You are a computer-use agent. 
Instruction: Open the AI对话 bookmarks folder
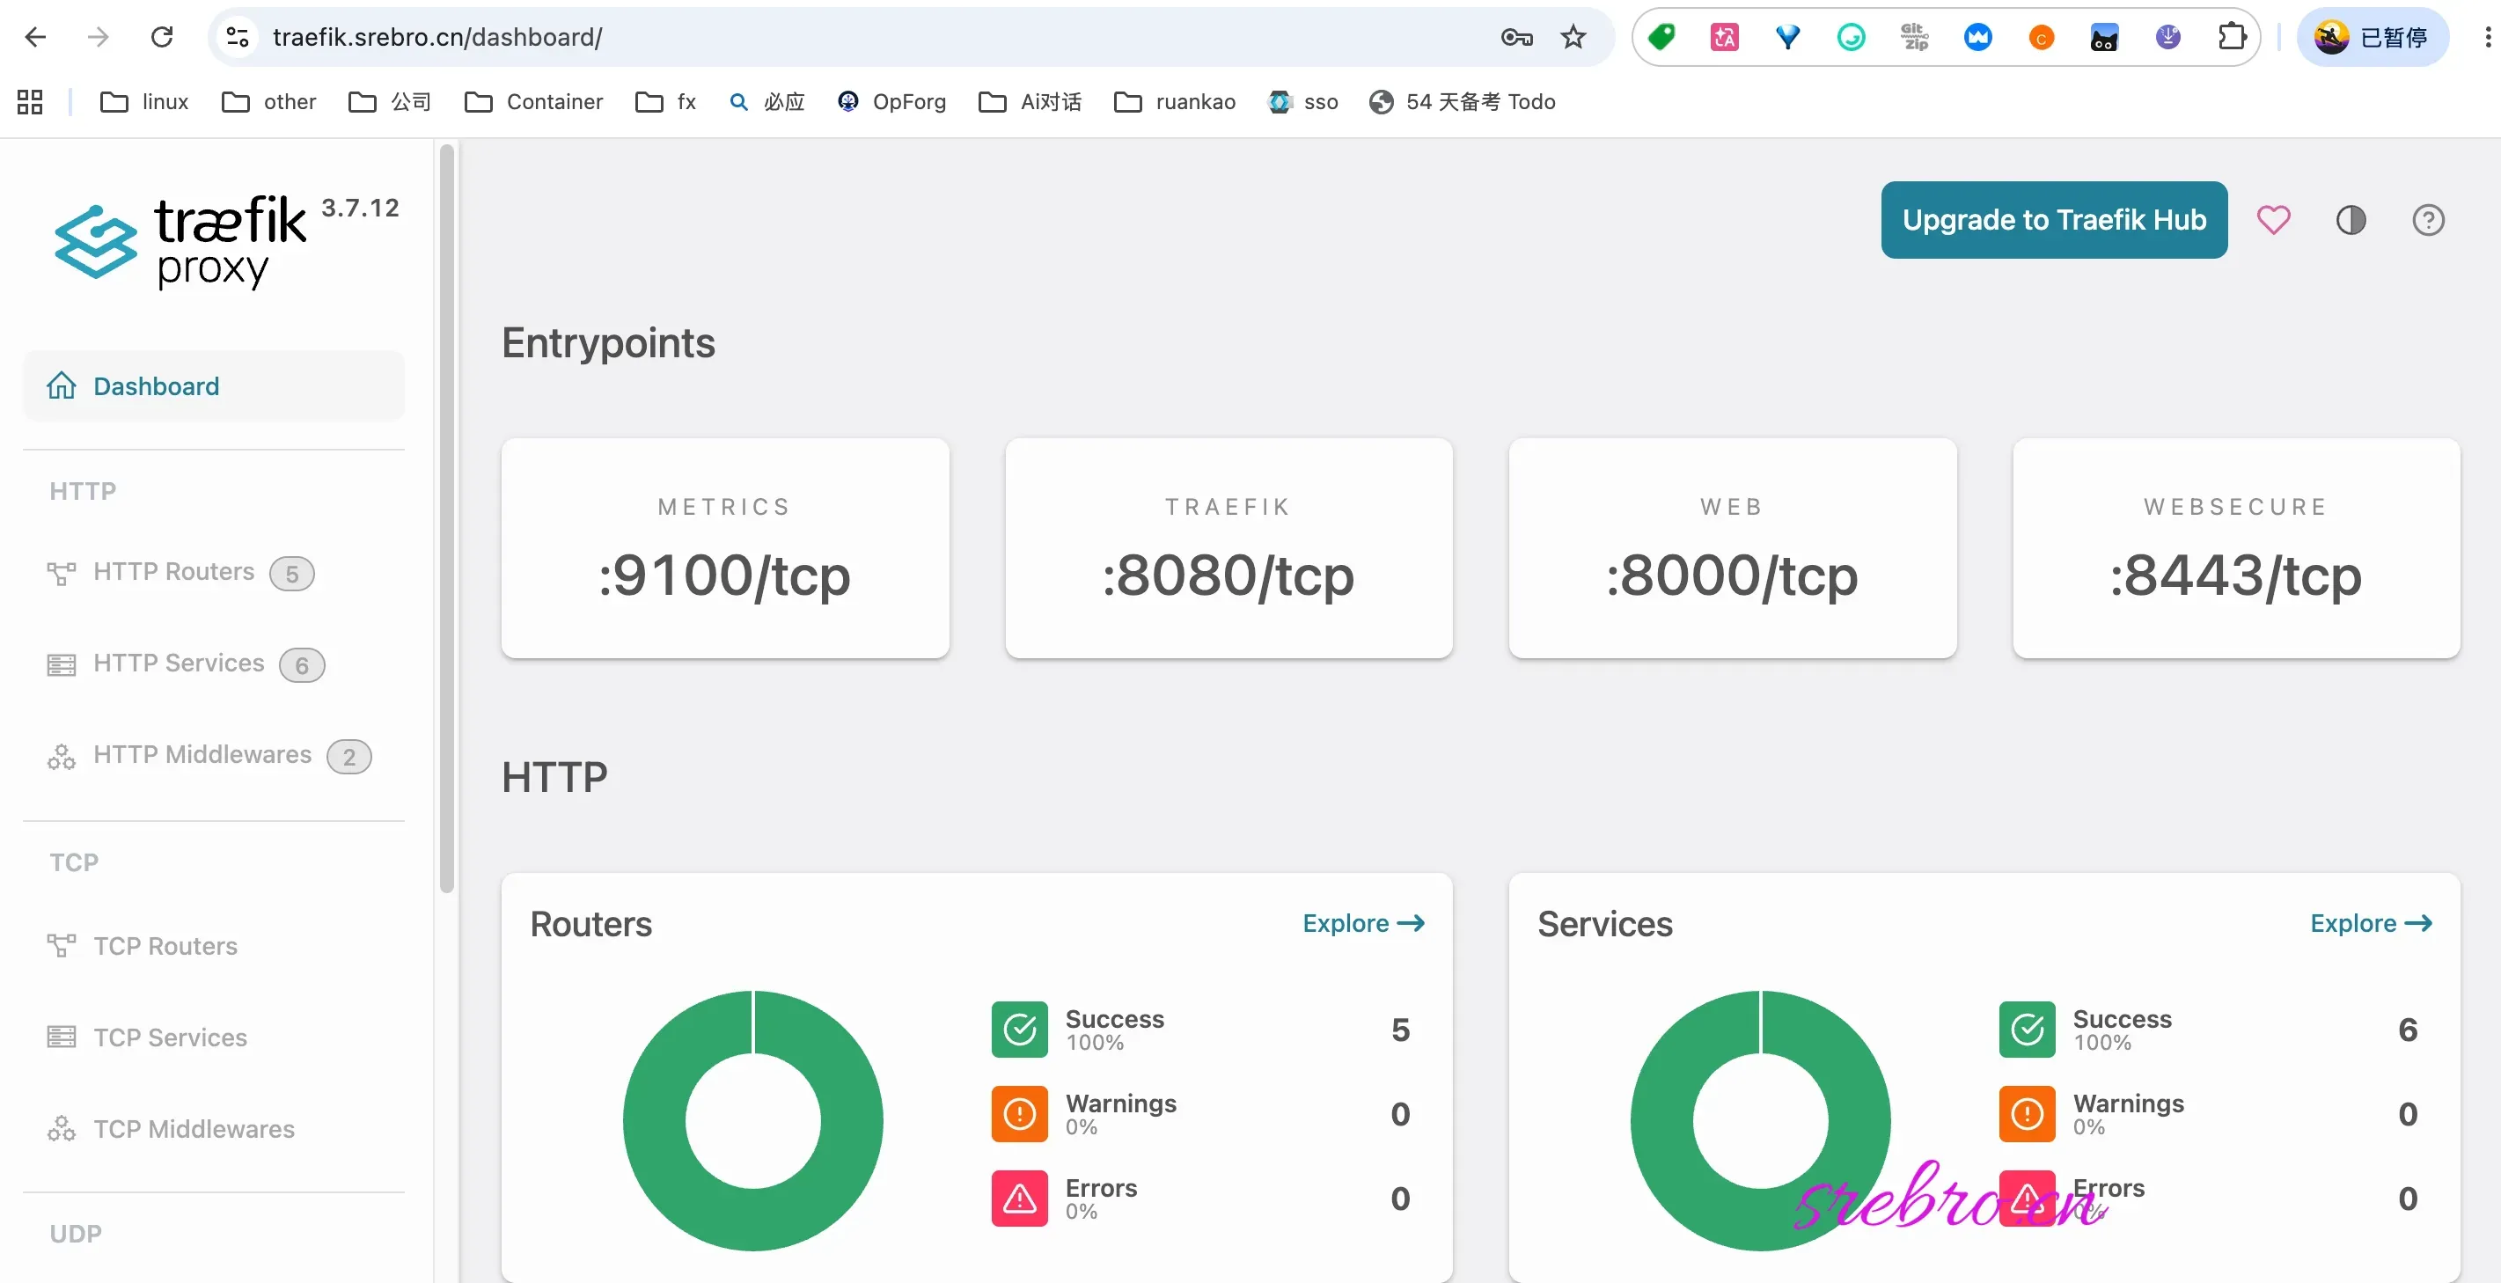(x=1029, y=102)
